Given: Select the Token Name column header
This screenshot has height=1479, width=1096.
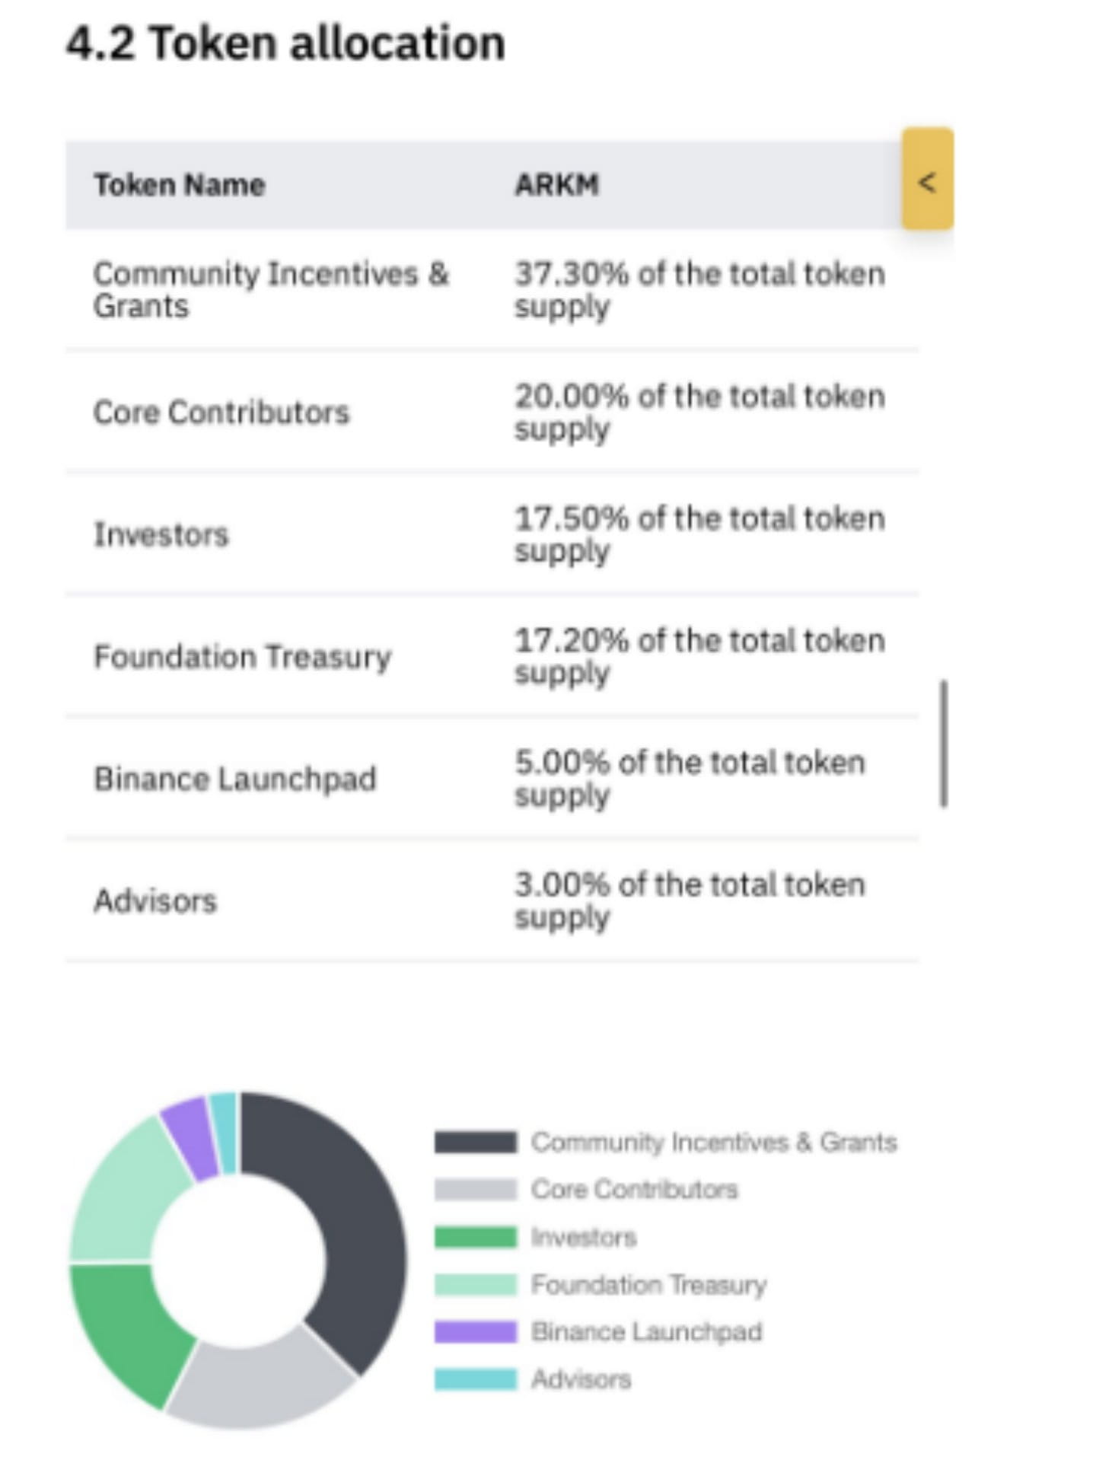Looking at the screenshot, I should [x=180, y=185].
